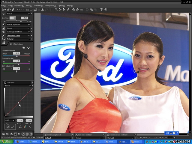This screenshot has height=144, width=192.
Task: Toggle the highlight controller sphere icon
Action: point(19,134)
